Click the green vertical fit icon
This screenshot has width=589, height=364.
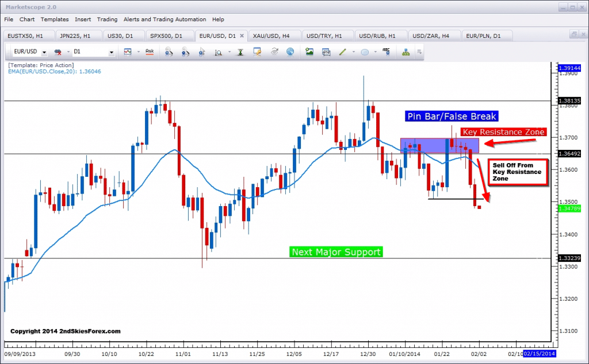click(x=240, y=52)
